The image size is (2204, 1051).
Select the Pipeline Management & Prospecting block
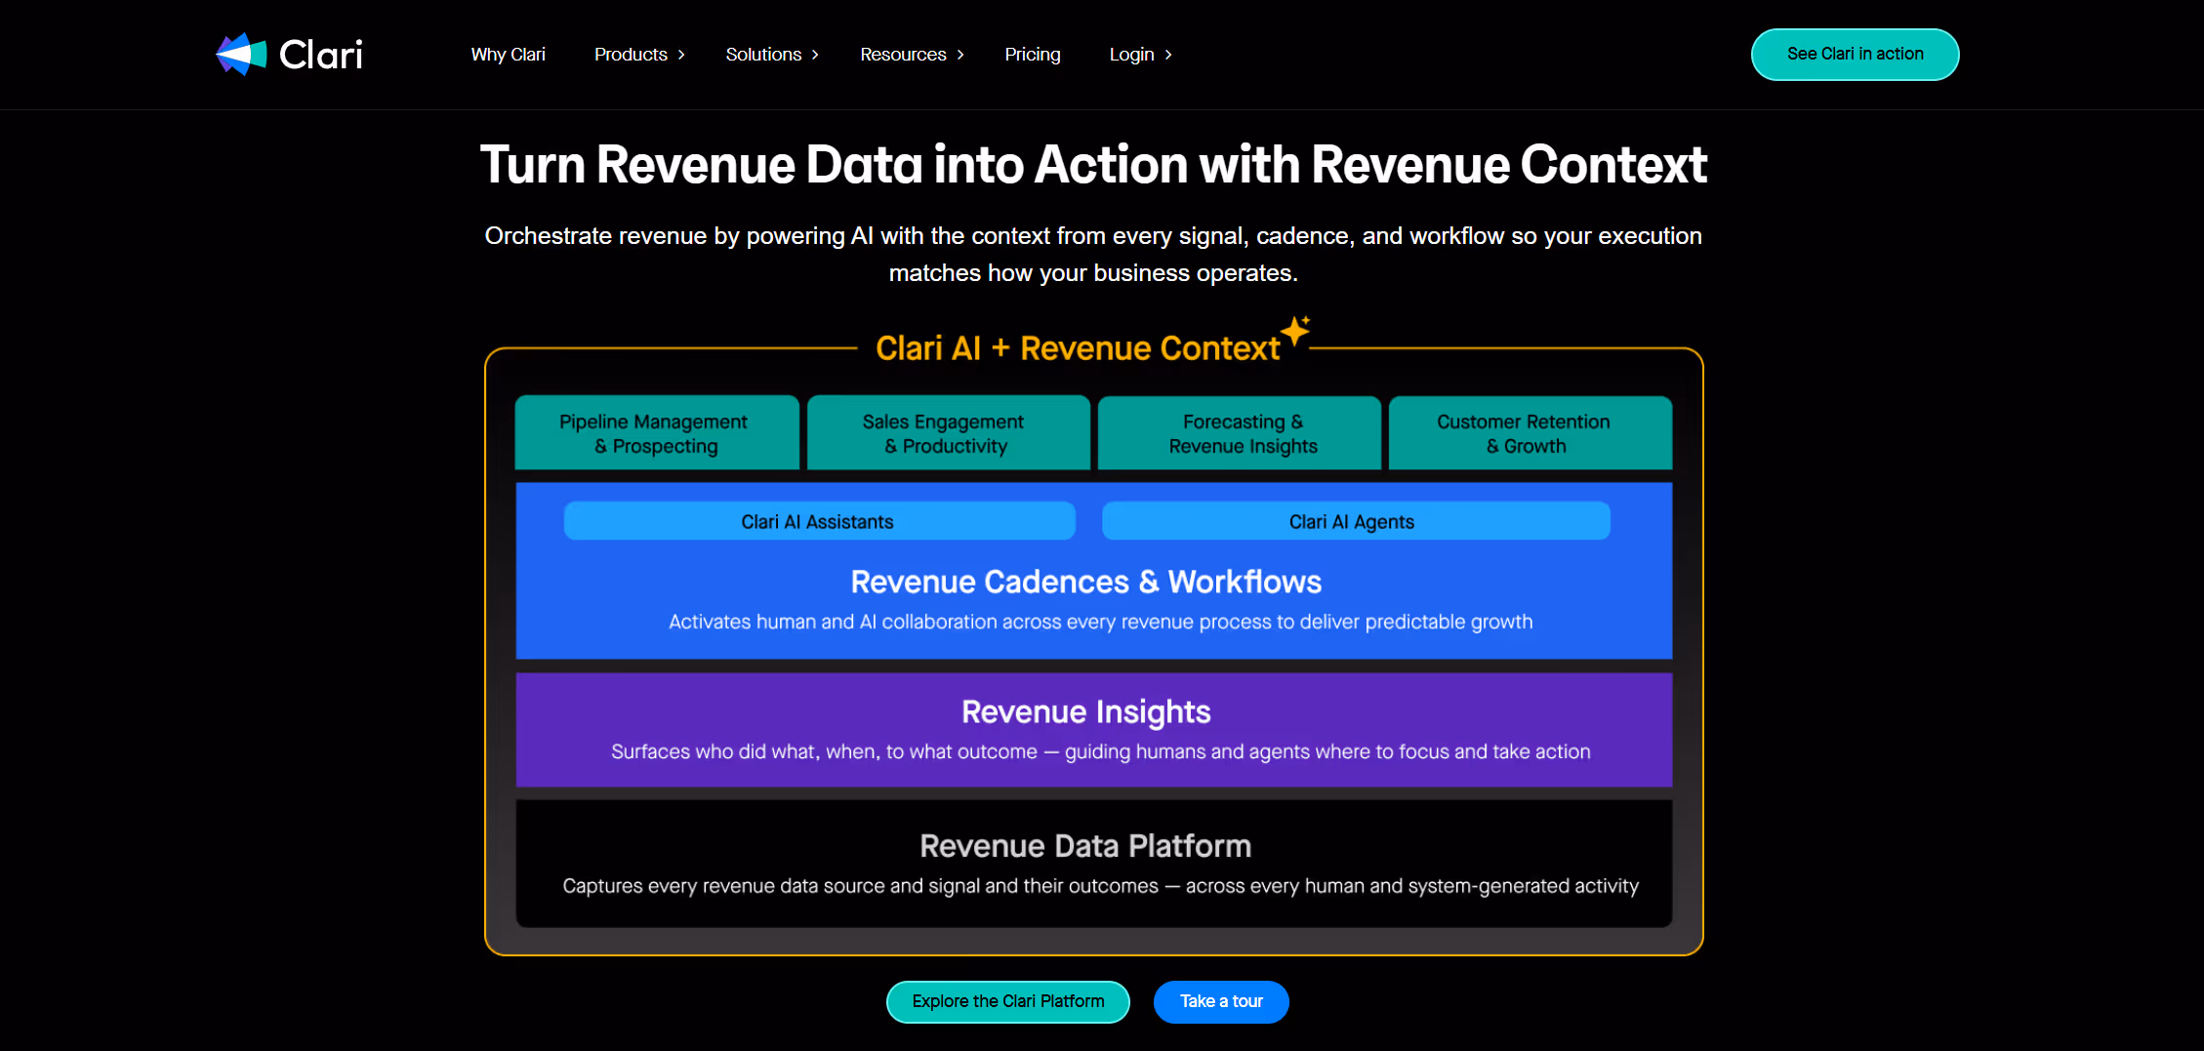tap(656, 432)
